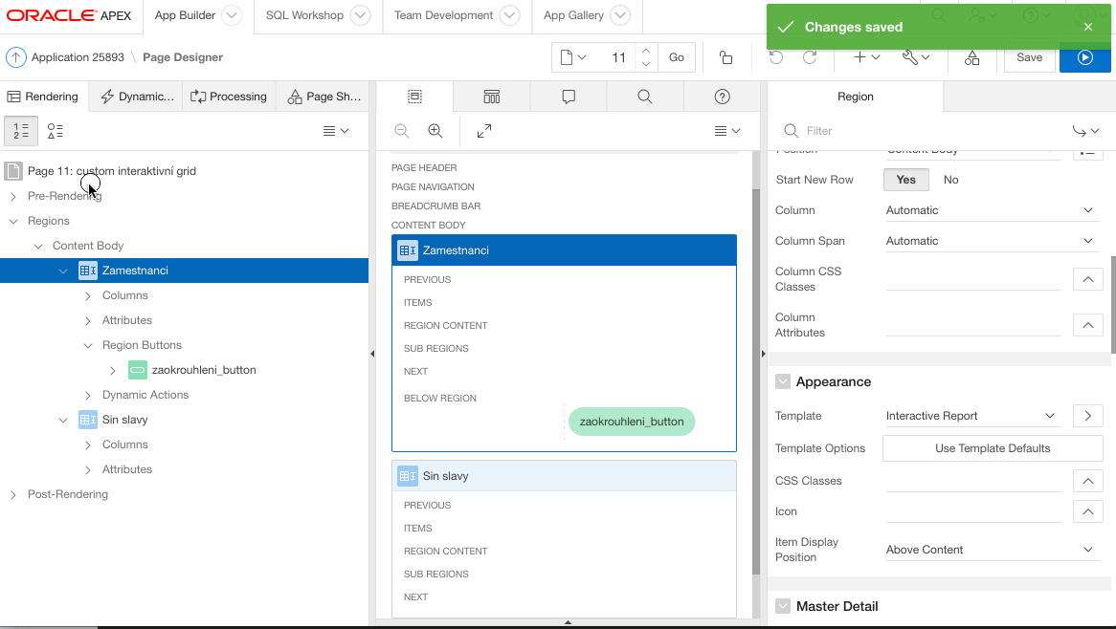
Task: Click Use Template Defaults button
Action: point(992,448)
